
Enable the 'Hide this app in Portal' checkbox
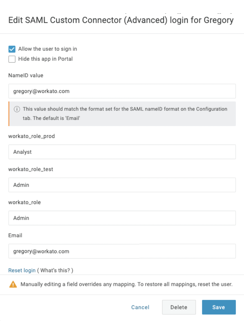(x=12, y=59)
